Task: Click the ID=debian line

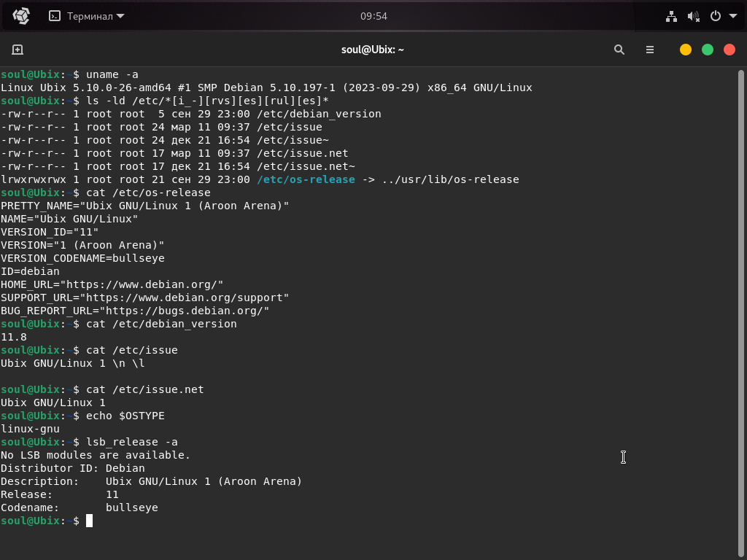Action: point(30,271)
